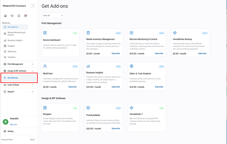The height and width of the screenshot is (144, 227).
Task: Open the VersaWorks 7 add-on card
Action: (147, 118)
